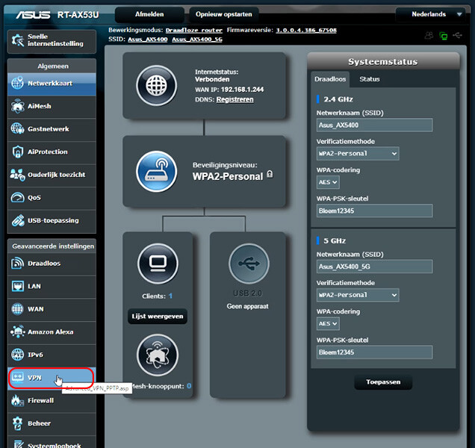Click the AiProtection shield icon
This screenshot has height=448, width=475.
tap(18, 152)
